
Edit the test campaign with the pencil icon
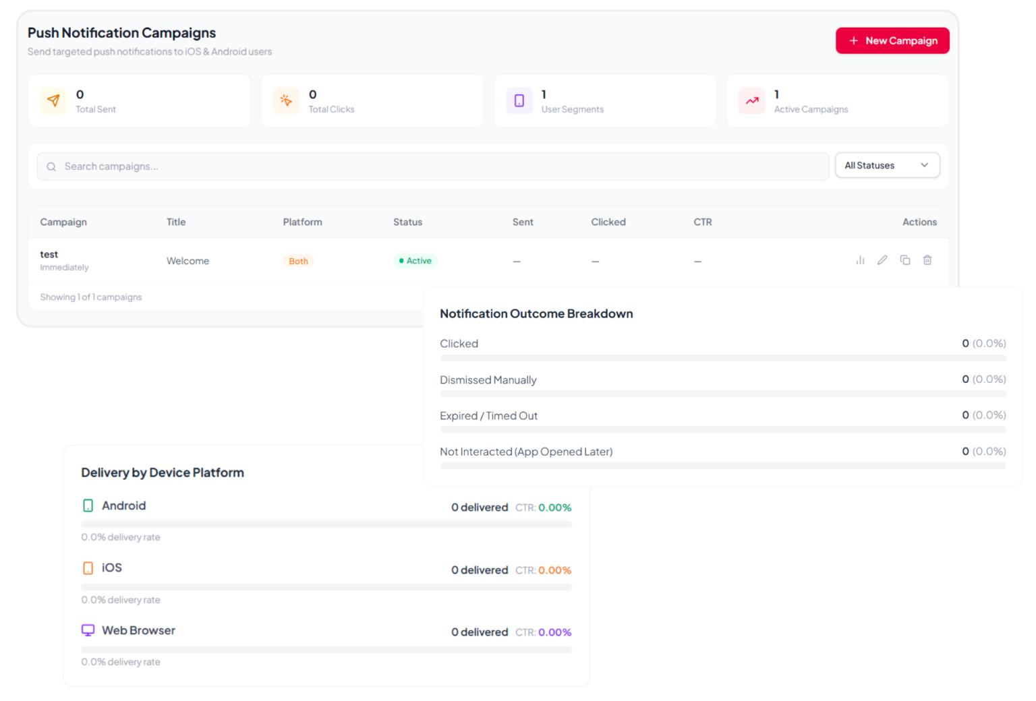point(882,260)
